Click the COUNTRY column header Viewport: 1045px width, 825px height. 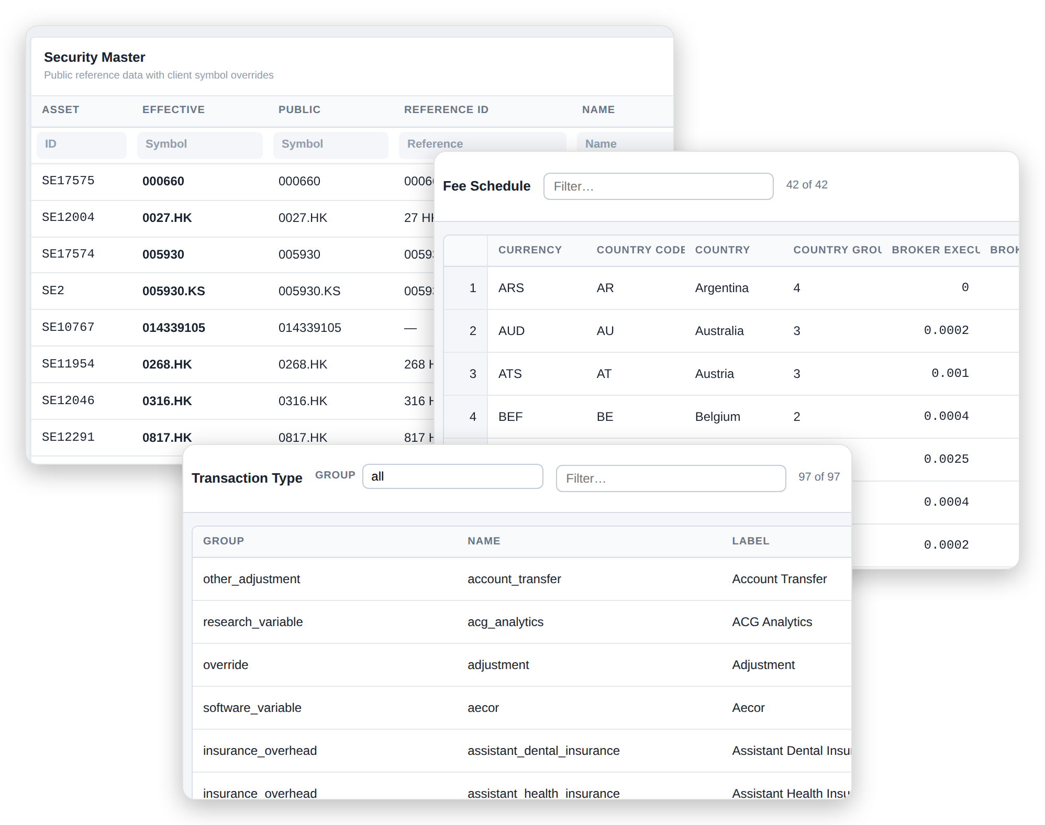tap(722, 250)
